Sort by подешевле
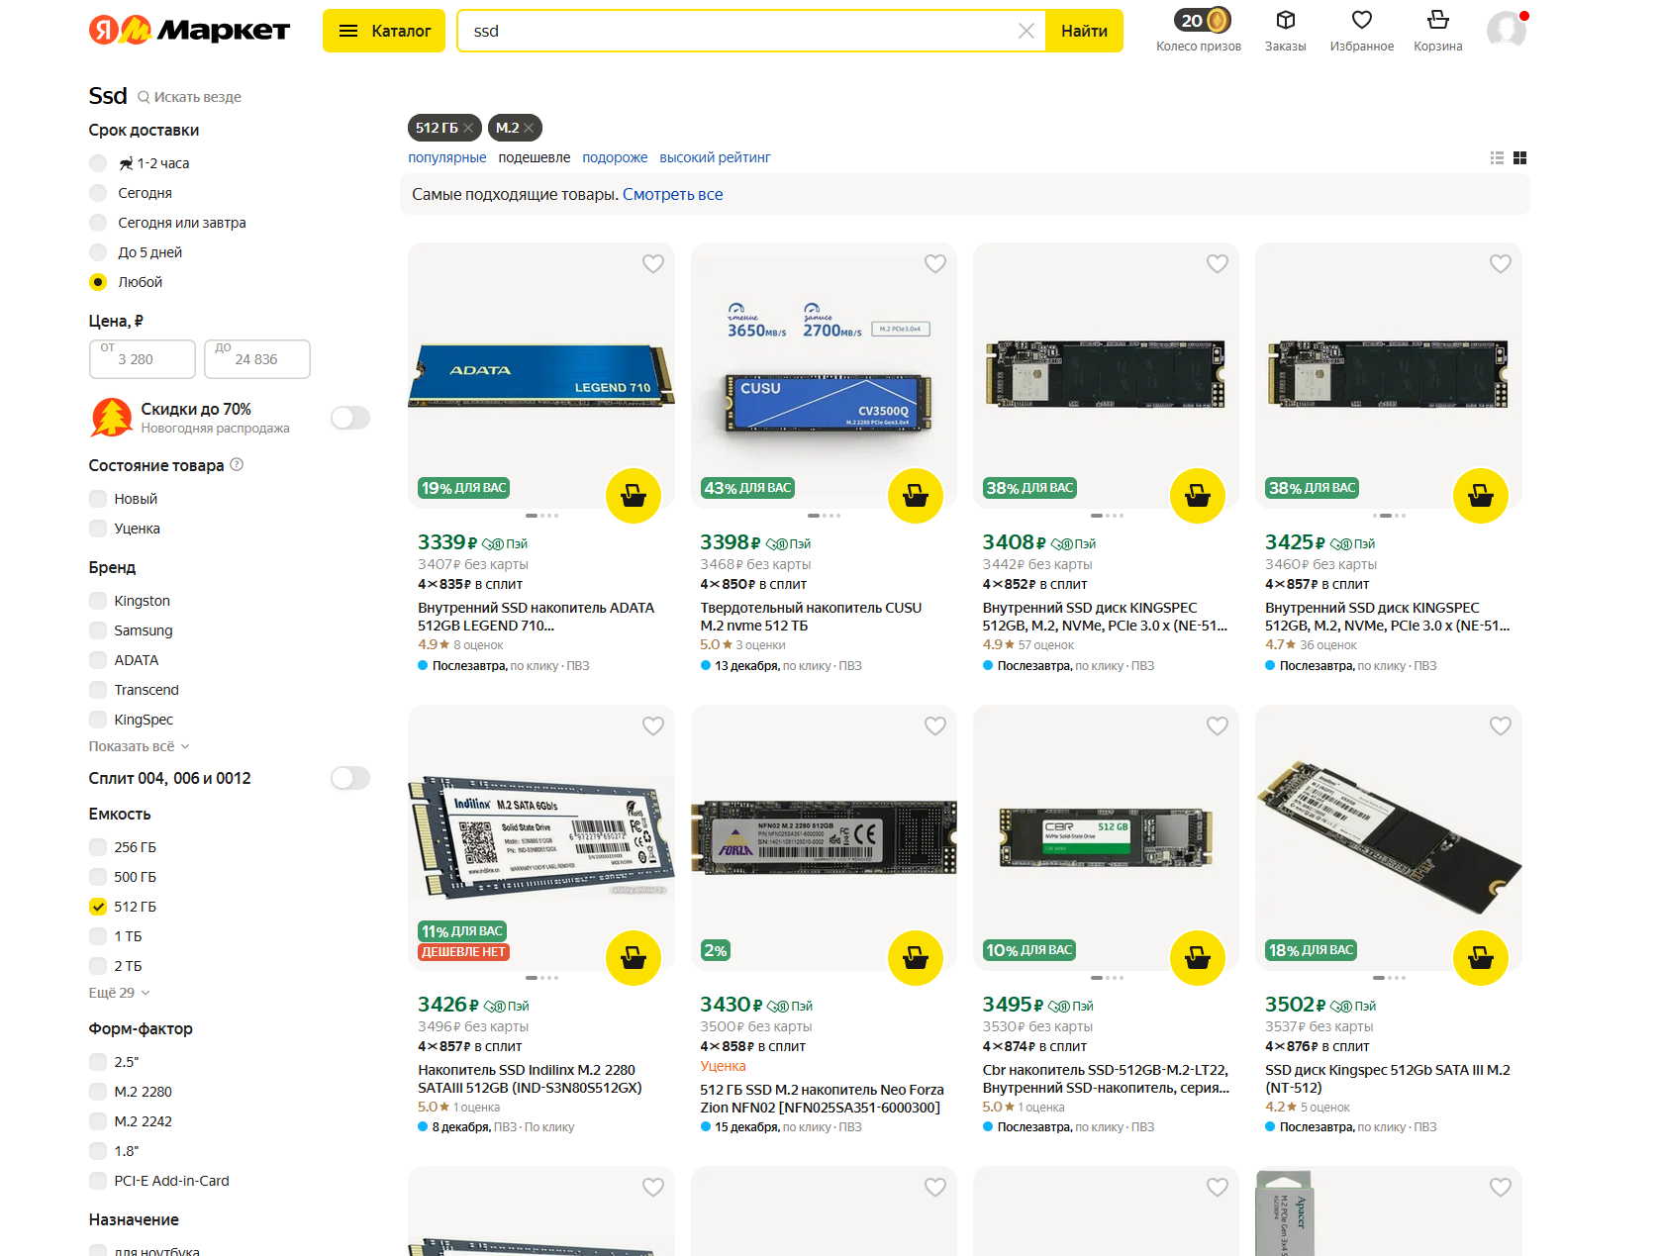 coord(535,157)
